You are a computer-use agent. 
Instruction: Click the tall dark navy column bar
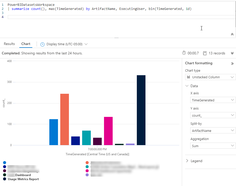(x=141, y=110)
